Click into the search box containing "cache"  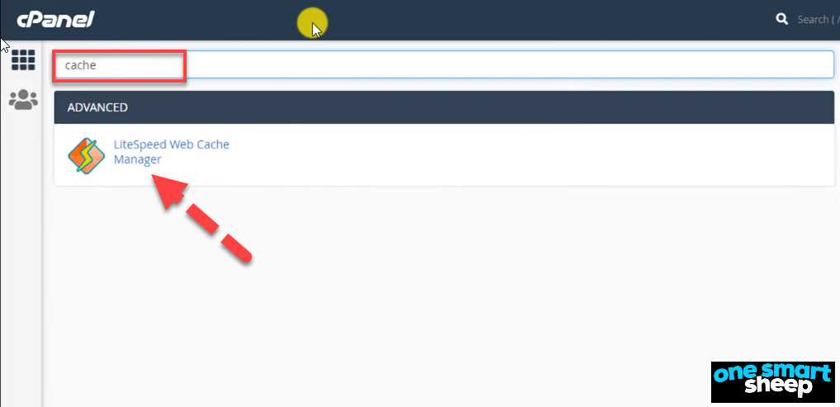coord(444,64)
